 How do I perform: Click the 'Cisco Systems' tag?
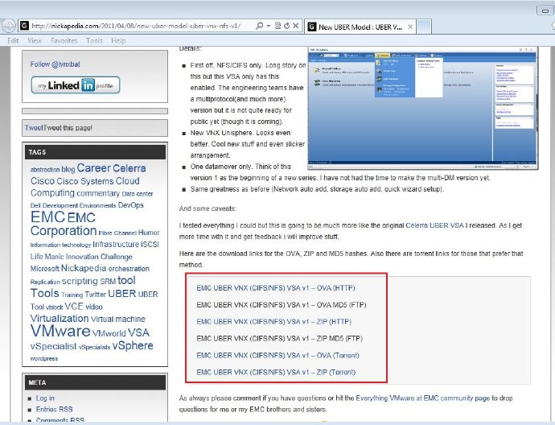click(x=84, y=181)
